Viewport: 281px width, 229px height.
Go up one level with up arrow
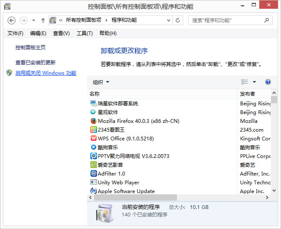tap(43, 20)
